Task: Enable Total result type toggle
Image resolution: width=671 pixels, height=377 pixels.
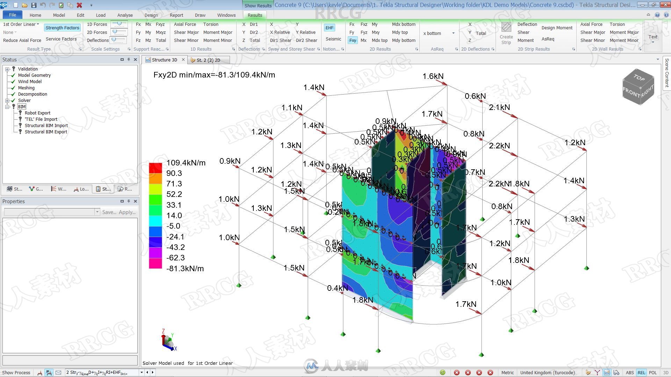Action: (161, 40)
